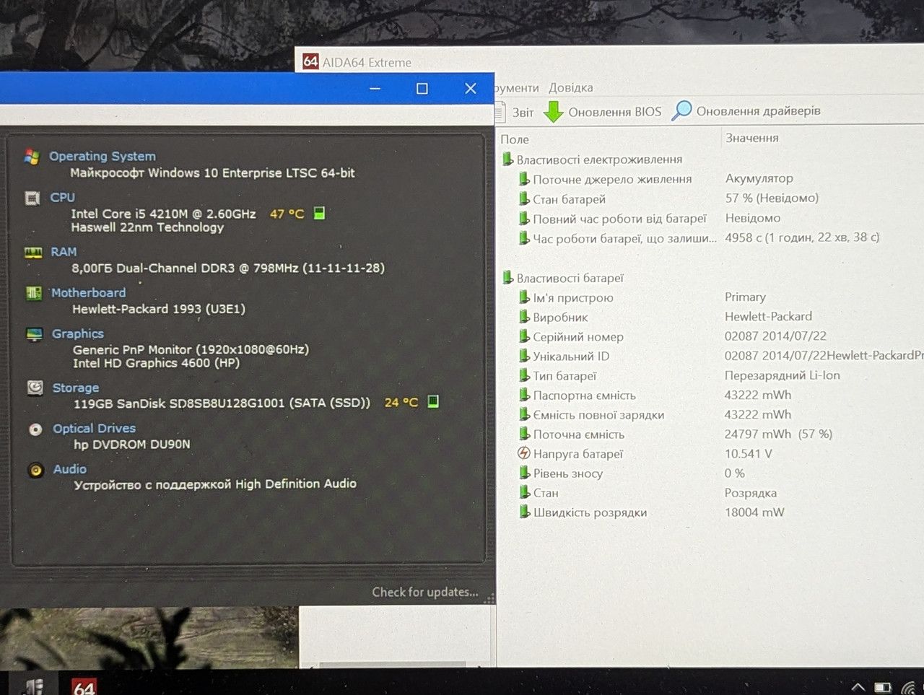Open the Motherboard section link
The height and width of the screenshot is (695, 924).
(88, 292)
